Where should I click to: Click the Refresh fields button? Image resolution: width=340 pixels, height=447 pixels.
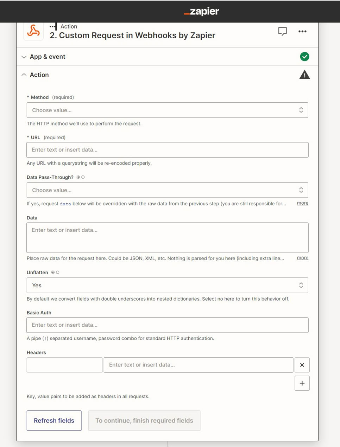tap(54, 421)
